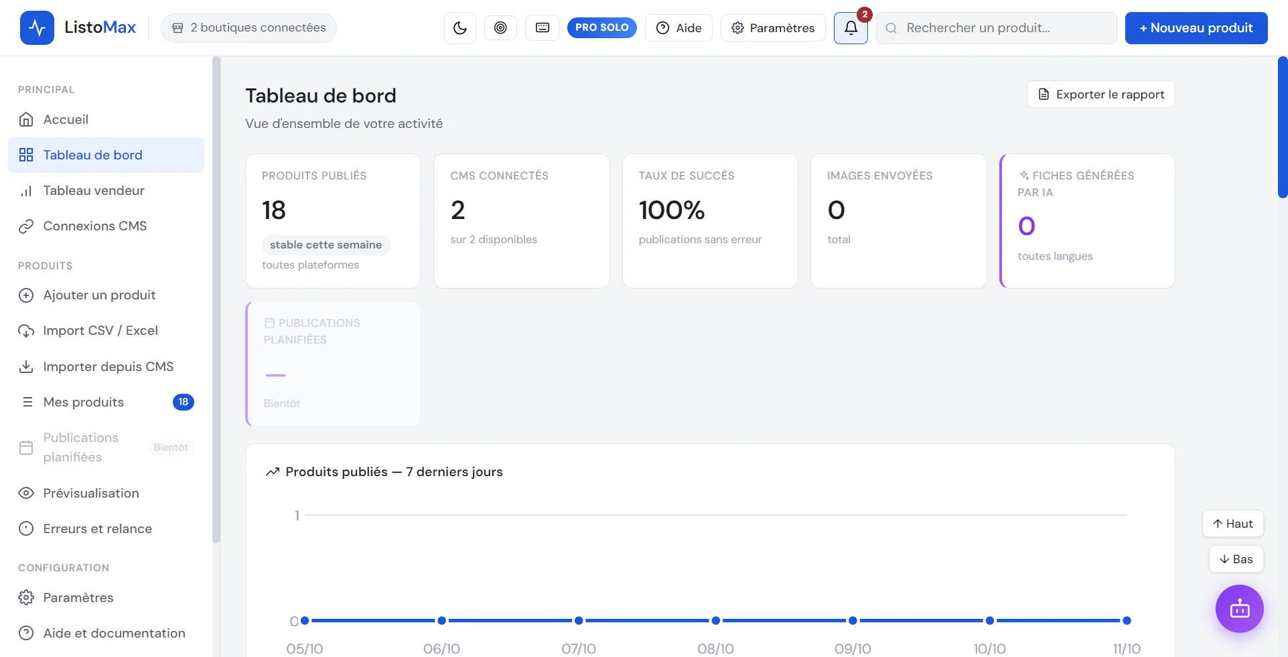Click sidebar Paramètres gear icon

tap(26, 597)
